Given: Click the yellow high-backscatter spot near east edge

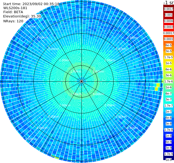Looking at the screenshot, I should (157, 87).
